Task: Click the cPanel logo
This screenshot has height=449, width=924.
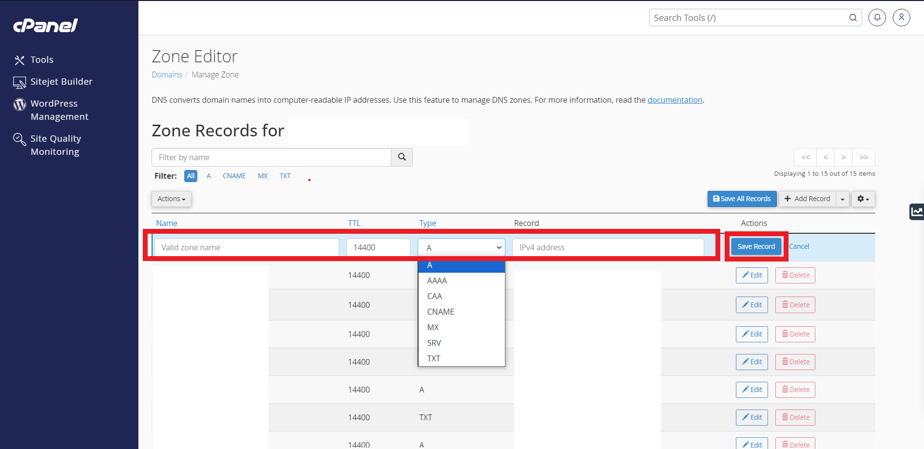Action: click(45, 25)
